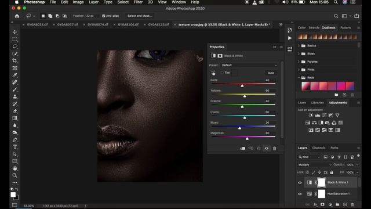Choose Add to selection mode

(x=50, y=16)
